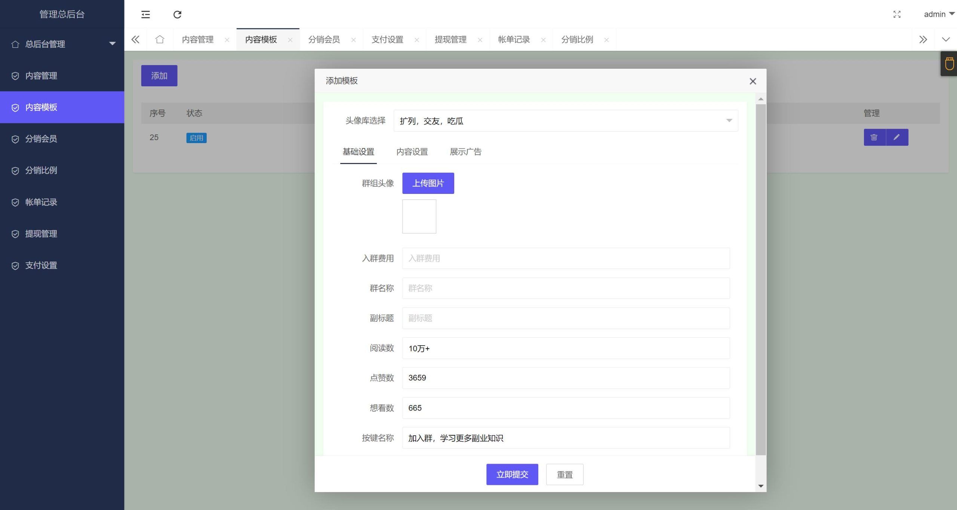
Task: Open the 分销比例 tab at the top
Action: (577, 39)
